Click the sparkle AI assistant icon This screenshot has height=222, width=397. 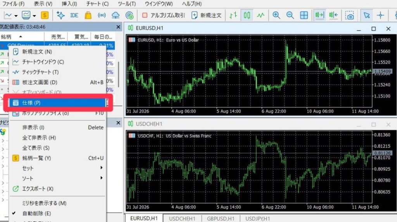[x=60, y=15]
